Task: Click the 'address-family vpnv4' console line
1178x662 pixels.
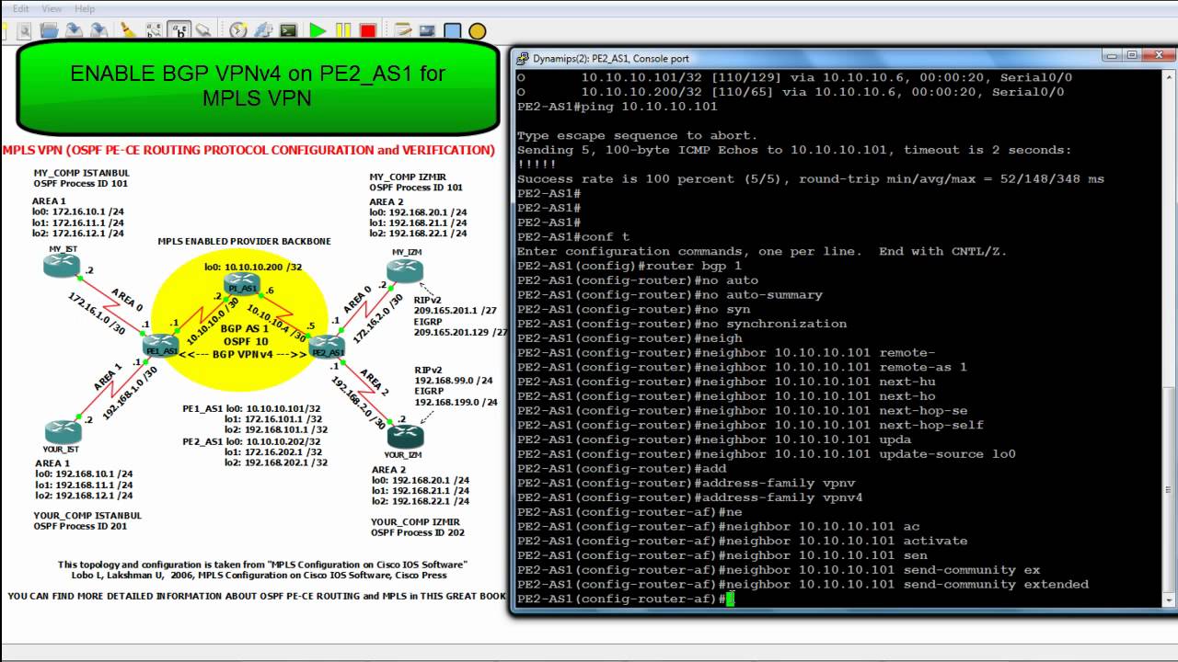Action: point(689,497)
